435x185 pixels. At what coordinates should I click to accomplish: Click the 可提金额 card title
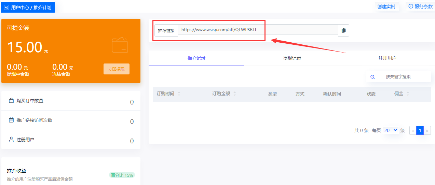click(18, 28)
